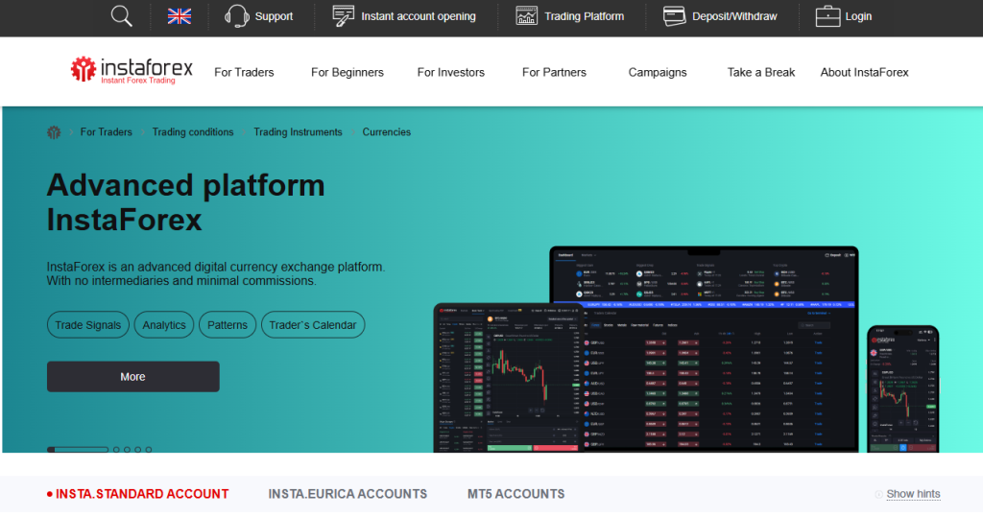The image size is (983, 516).
Task: Open the Take a Break menu
Action: [761, 72]
